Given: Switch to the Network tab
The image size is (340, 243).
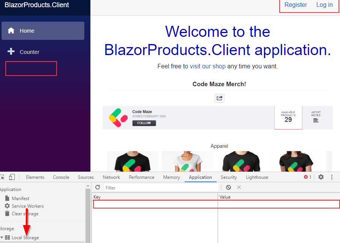Looking at the screenshot, I should click(111, 177).
